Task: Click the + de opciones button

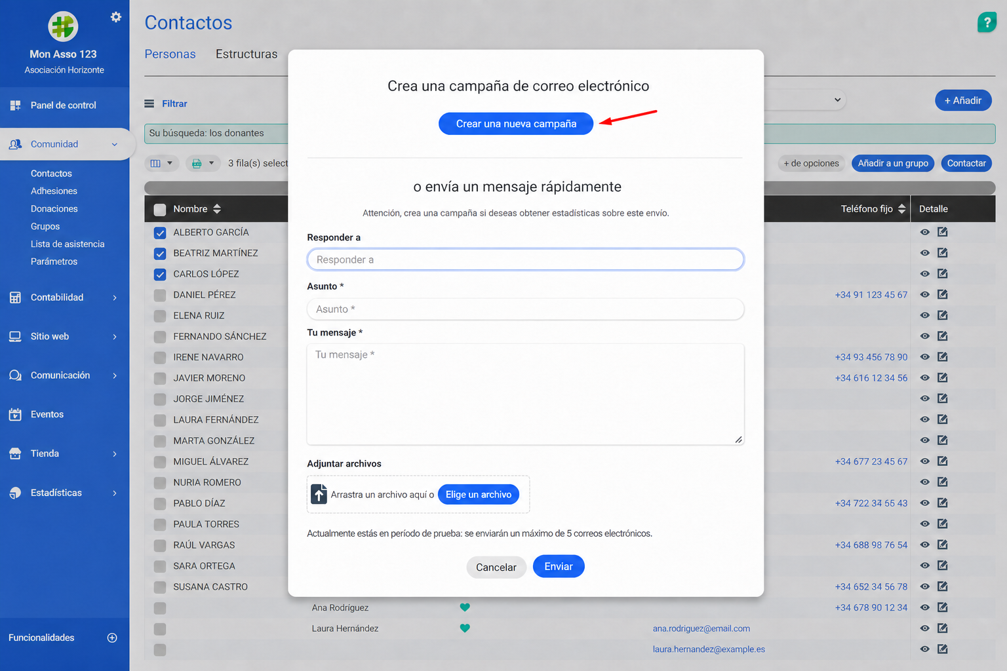Action: 811,163
